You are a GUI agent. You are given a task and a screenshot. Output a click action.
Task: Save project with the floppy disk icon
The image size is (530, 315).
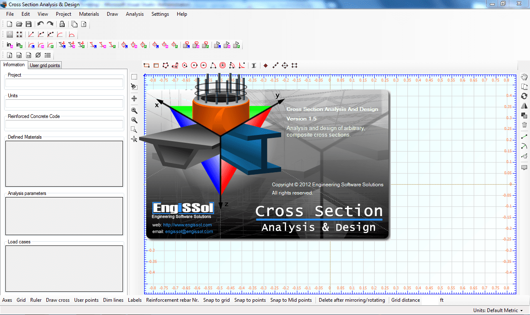[29, 24]
